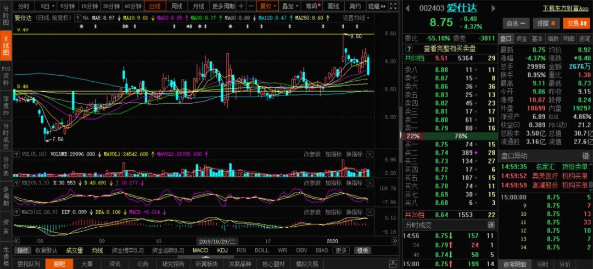
Task: Click 加指标 in KDJ panel
Action: coord(333,183)
